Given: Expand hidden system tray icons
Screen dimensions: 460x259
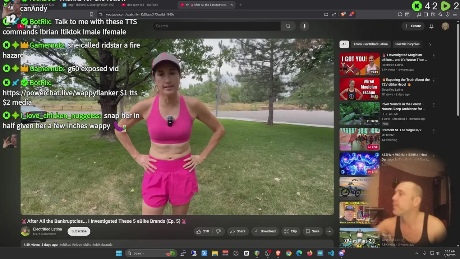Looking at the screenshot, I should pyautogui.click(x=417, y=253).
